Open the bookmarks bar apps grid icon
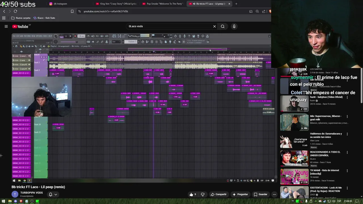Image resolution: width=363 pixels, height=204 pixels. [4, 18]
